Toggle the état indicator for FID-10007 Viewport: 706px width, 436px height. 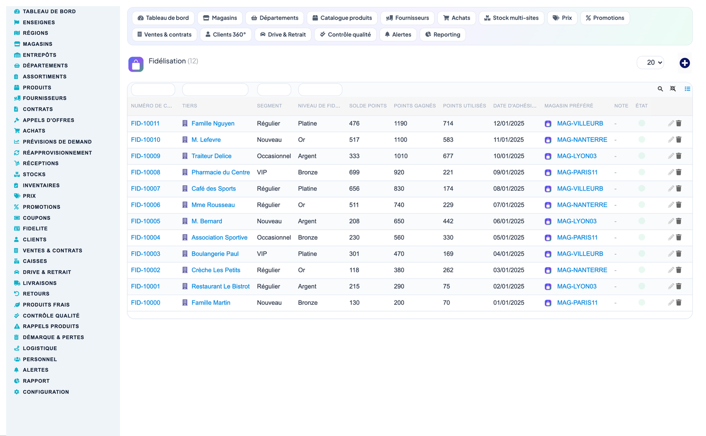[x=642, y=189]
